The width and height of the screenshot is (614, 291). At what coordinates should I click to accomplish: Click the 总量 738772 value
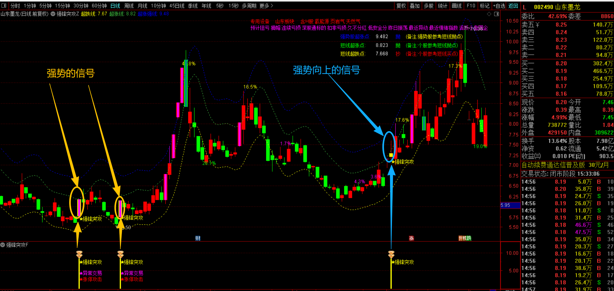click(557, 125)
